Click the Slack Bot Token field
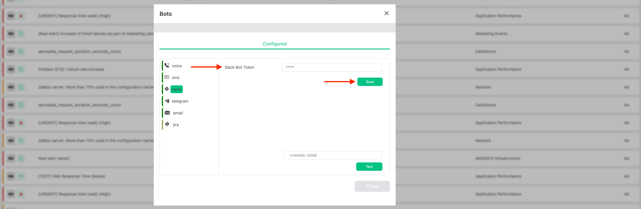Viewport: 641px width, 209px height. 332,67
